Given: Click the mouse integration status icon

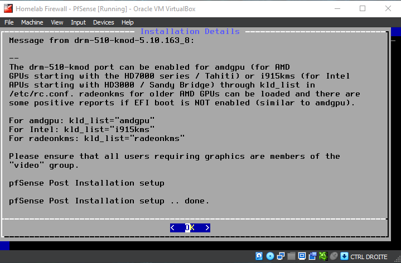Looking at the screenshot, I should pyautogui.click(x=334, y=256).
